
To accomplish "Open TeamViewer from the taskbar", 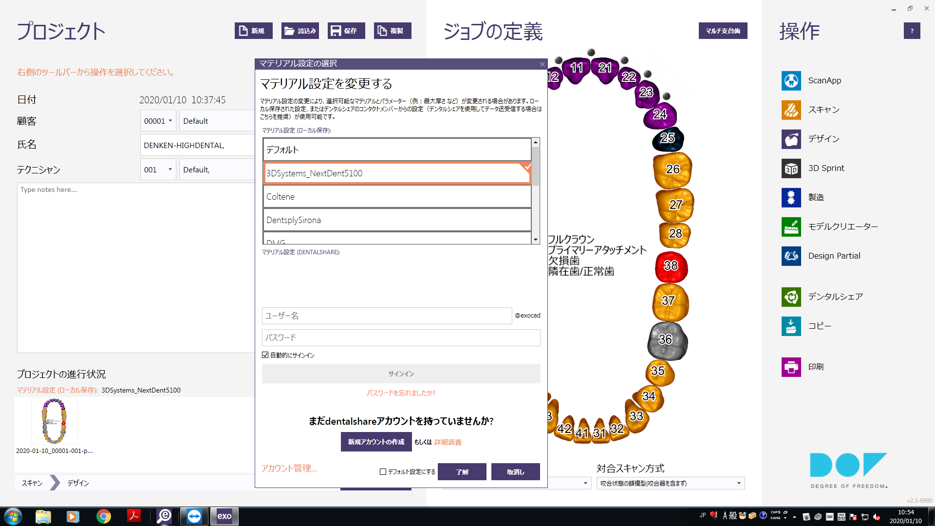I will point(194,516).
